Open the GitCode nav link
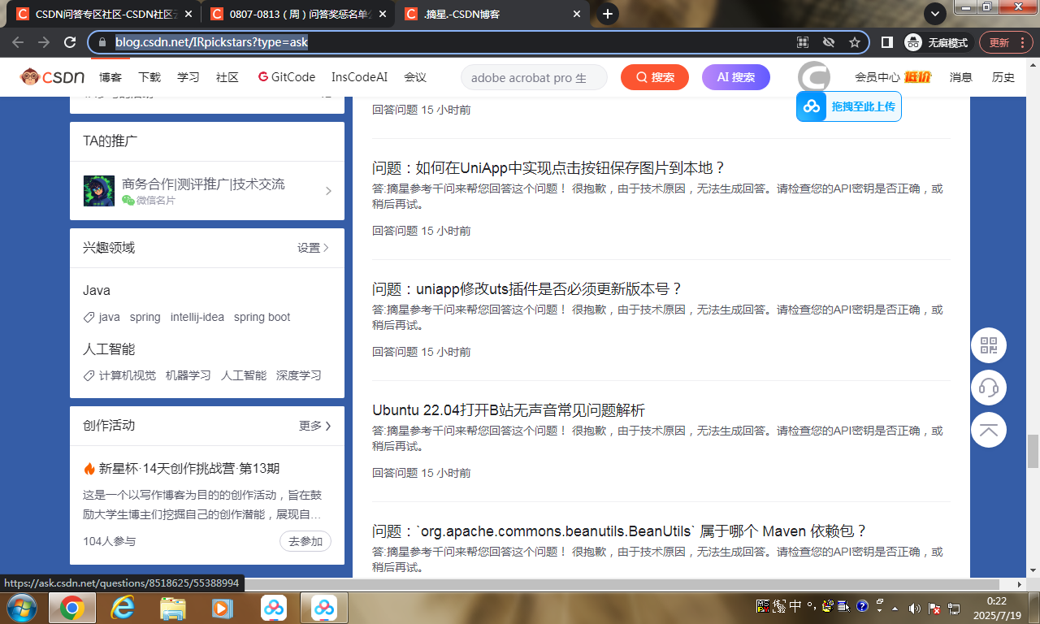The width and height of the screenshot is (1040, 624). pyautogui.click(x=287, y=77)
